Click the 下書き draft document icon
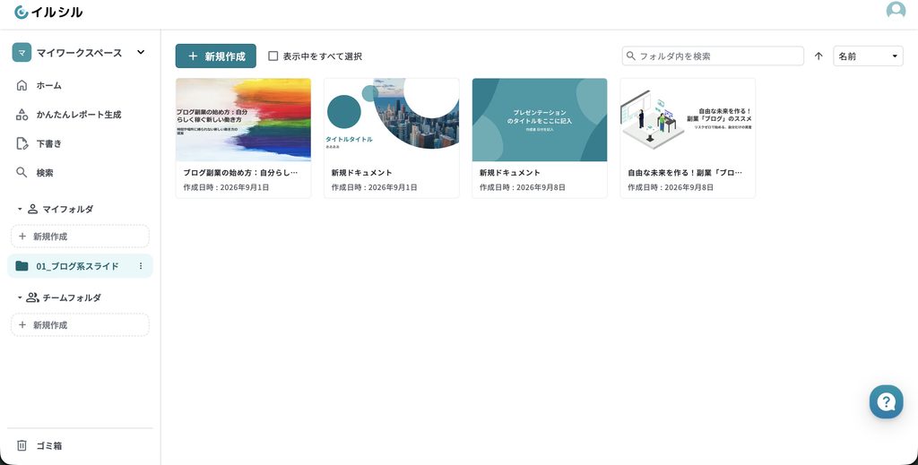918x465 pixels. tap(22, 144)
